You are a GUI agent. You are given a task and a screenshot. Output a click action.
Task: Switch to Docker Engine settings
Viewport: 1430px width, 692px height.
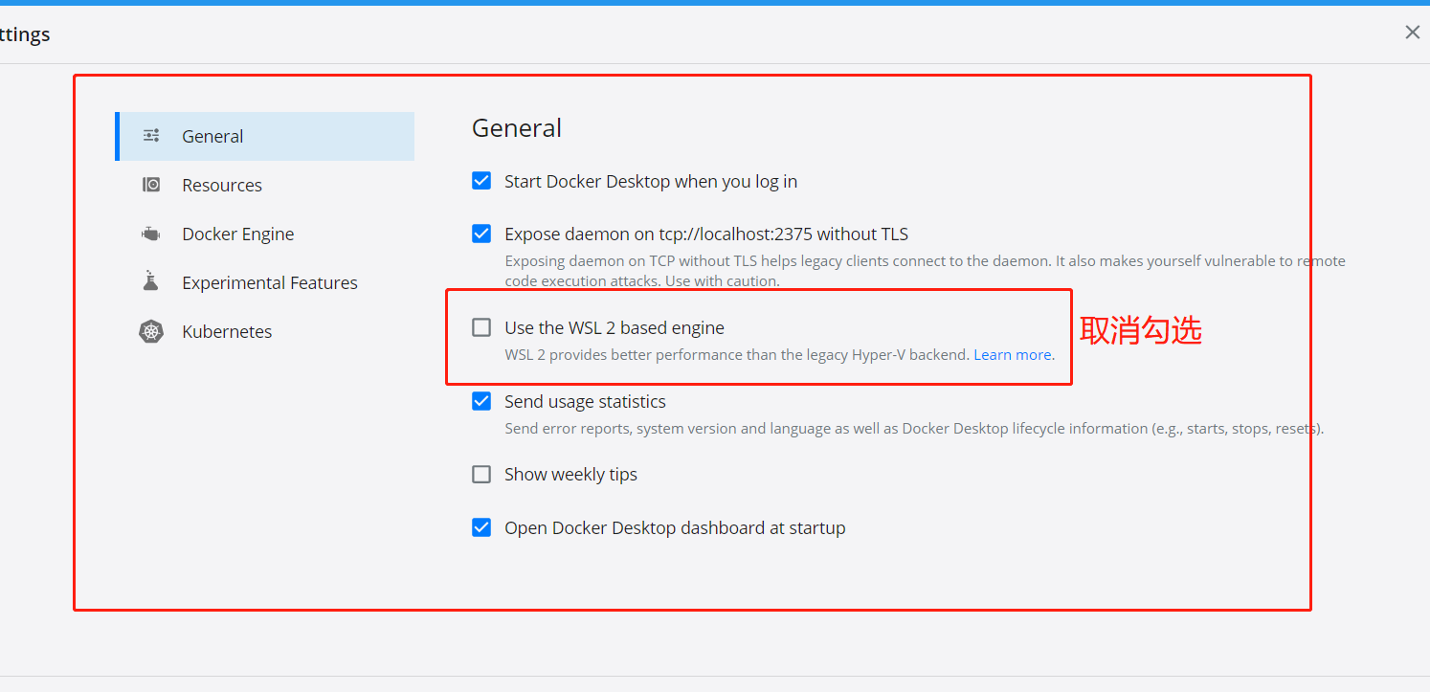(265, 234)
